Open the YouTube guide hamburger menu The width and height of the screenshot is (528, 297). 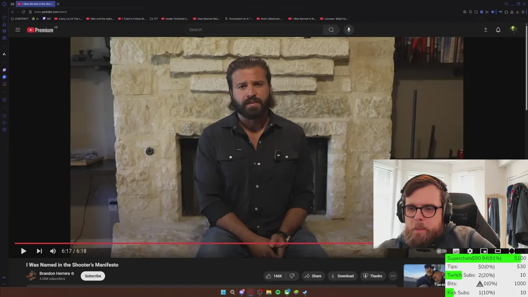[x=18, y=30]
